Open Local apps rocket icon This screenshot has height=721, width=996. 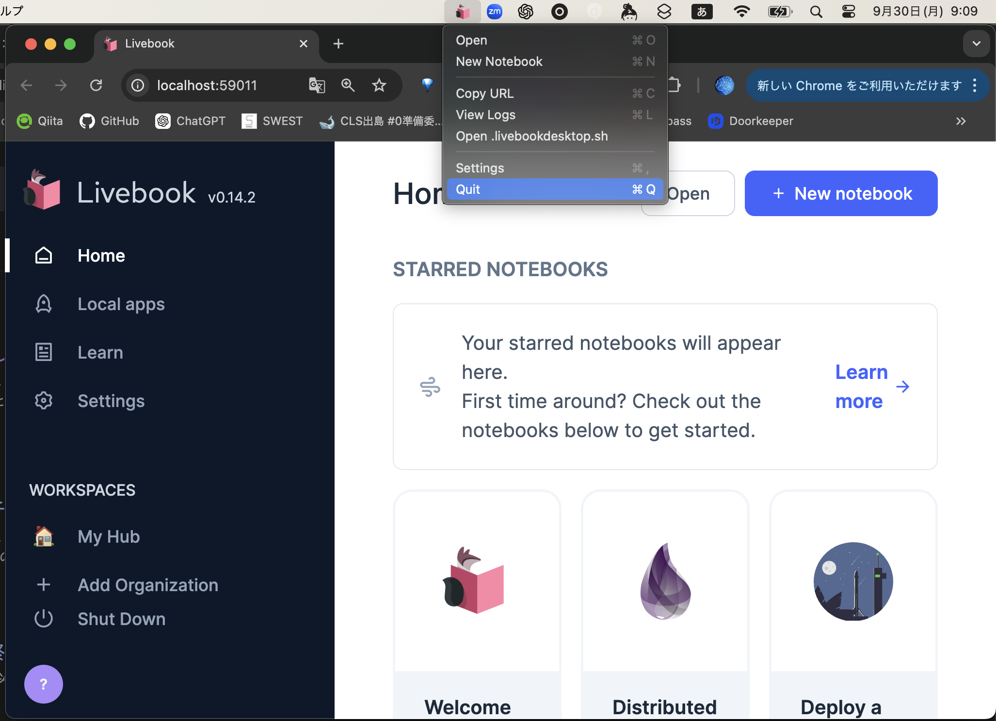coord(44,304)
